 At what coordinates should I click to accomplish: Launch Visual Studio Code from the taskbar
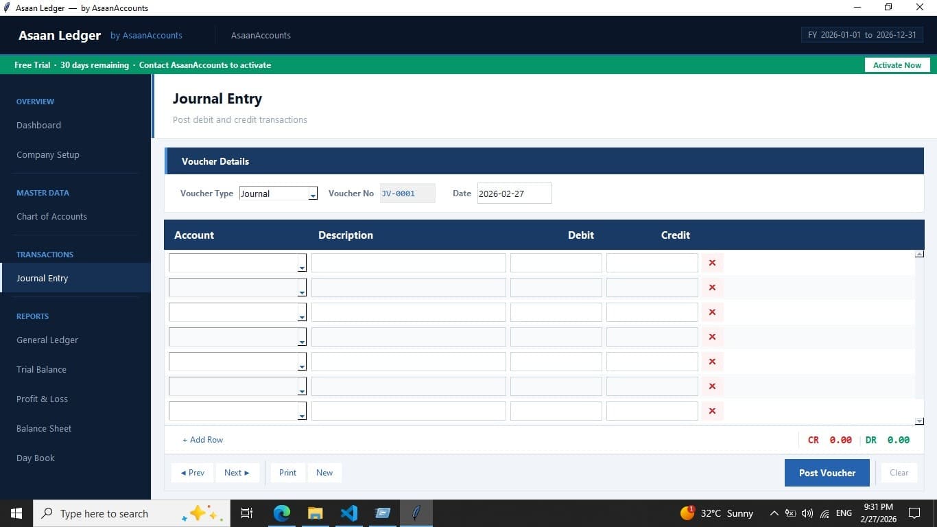(349, 513)
